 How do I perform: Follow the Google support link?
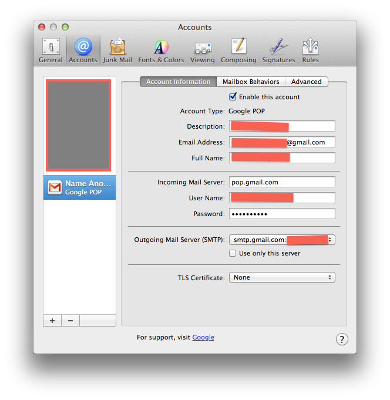tap(203, 337)
